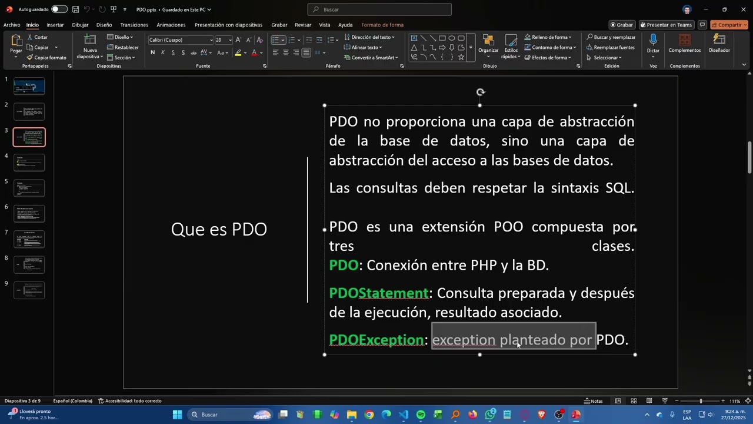Open the text highlight color button
Viewport: 753px width, 424px height.
tap(238, 52)
